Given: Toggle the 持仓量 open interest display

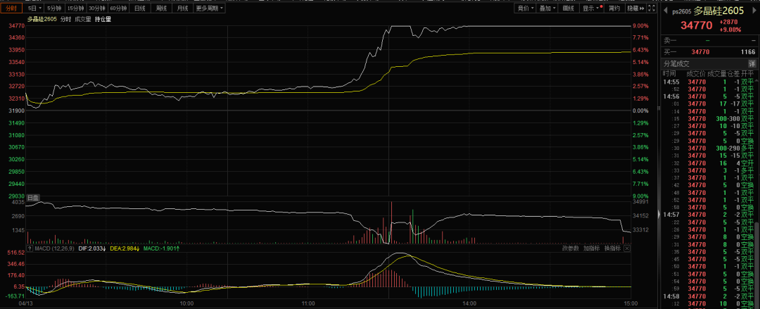Looking at the screenshot, I should pyautogui.click(x=103, y=19).
